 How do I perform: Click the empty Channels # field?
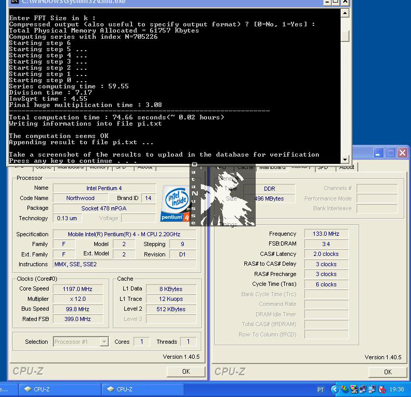click(x=377, y=189)
